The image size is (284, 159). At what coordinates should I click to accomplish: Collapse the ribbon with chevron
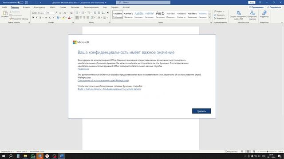282,23
